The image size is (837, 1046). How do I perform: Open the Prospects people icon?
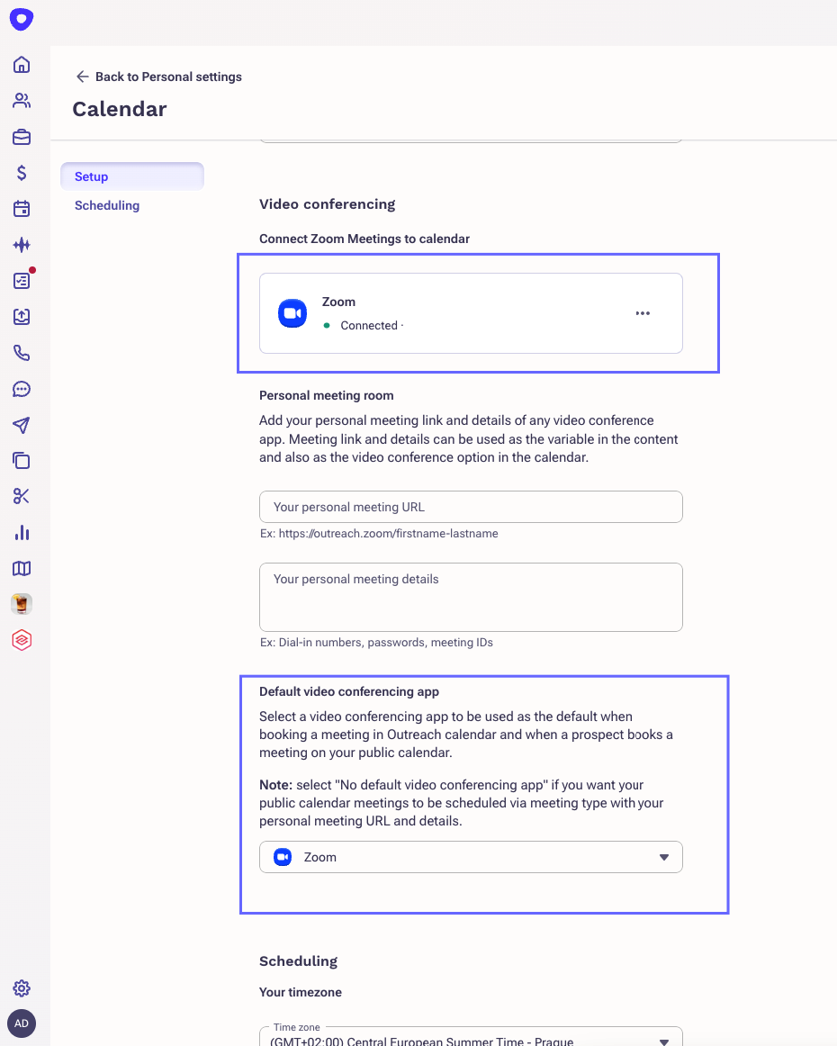pos(22,101)
